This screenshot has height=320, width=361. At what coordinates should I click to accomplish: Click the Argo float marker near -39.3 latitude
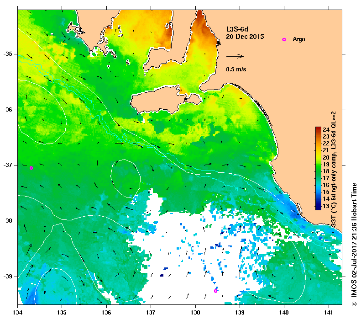tap(215, 291)
